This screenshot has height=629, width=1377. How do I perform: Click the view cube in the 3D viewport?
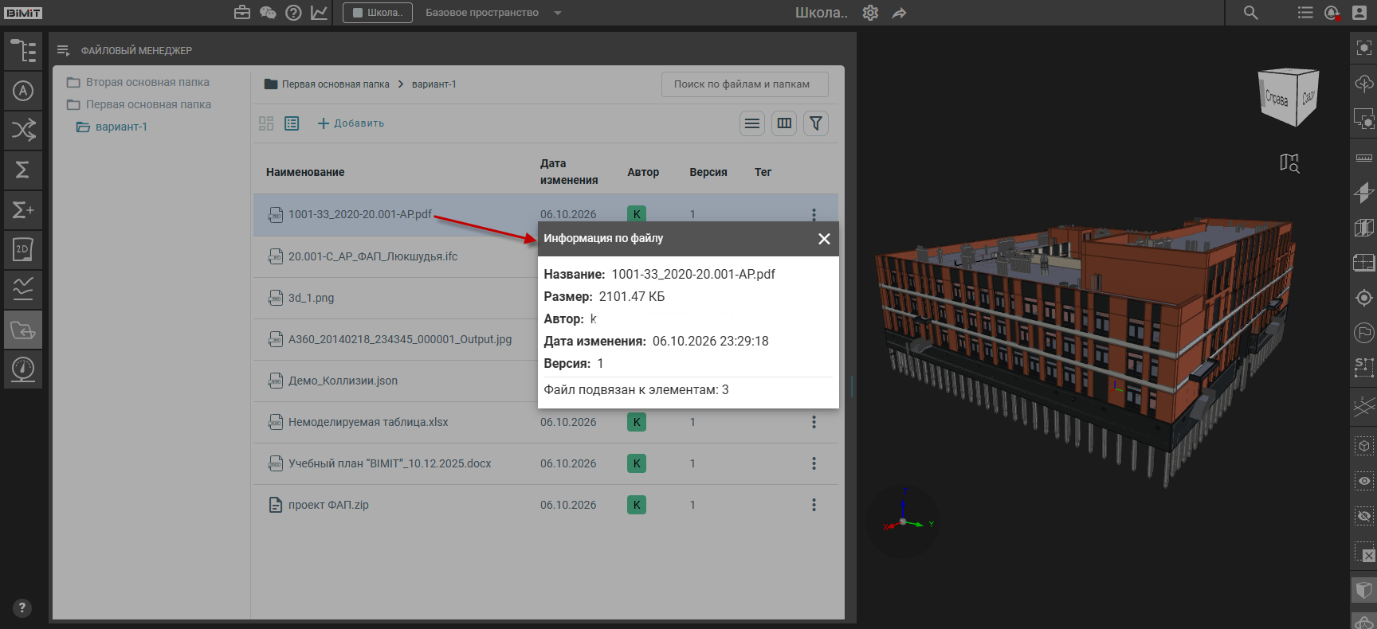click(x=1288, y=97)
